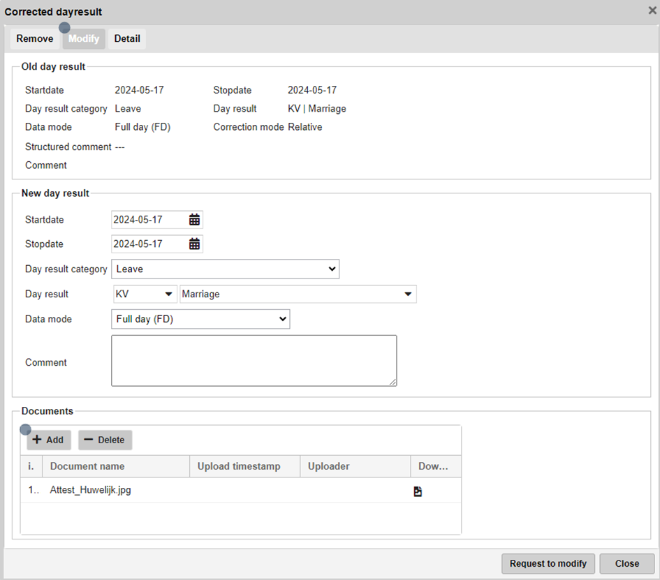
Task: Open the KV day result code dropdown
Action: (145, 295)
